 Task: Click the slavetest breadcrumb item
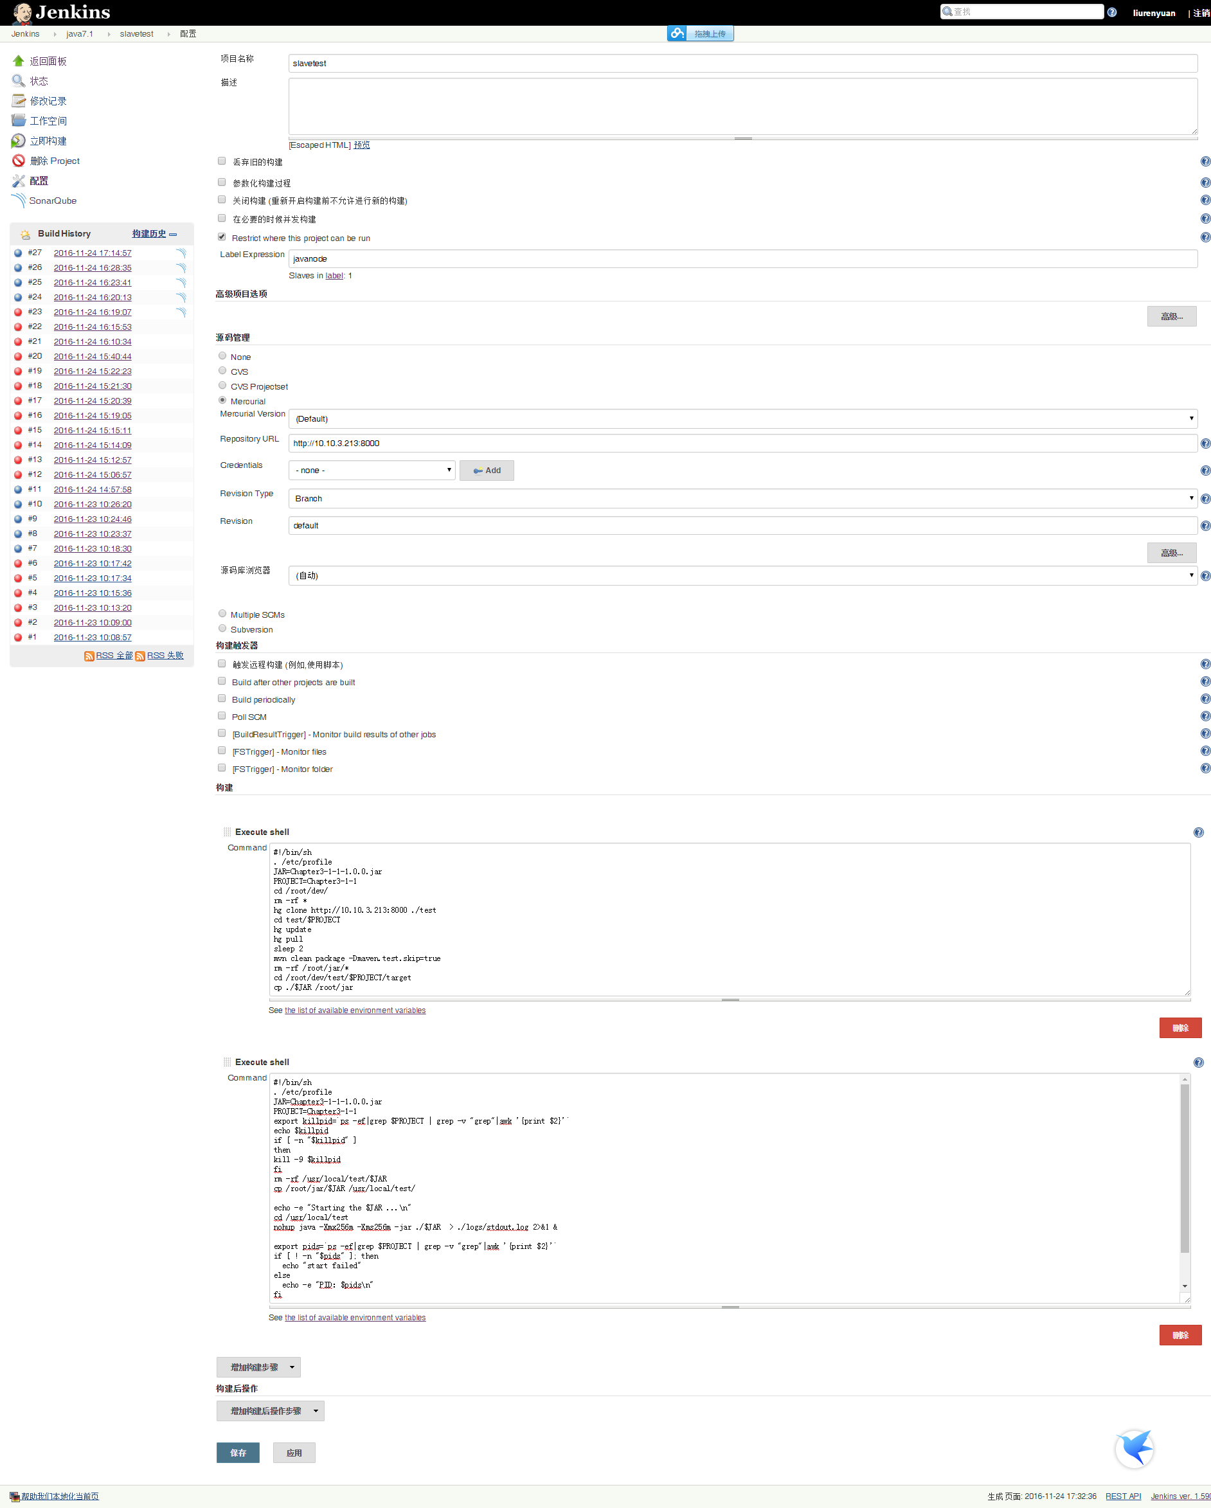(x=136, y=33)
